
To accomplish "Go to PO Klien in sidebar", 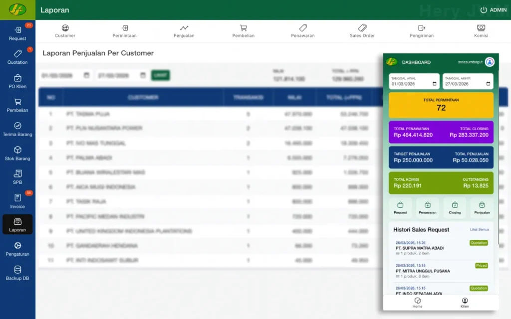I will 17,81.
